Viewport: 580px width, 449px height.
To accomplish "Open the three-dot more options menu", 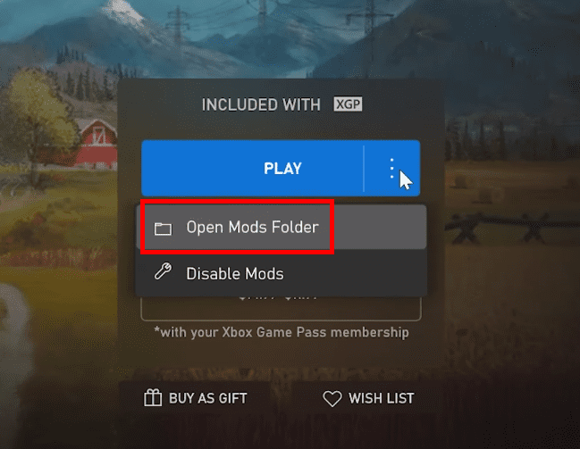I will (x=391, y=169).
